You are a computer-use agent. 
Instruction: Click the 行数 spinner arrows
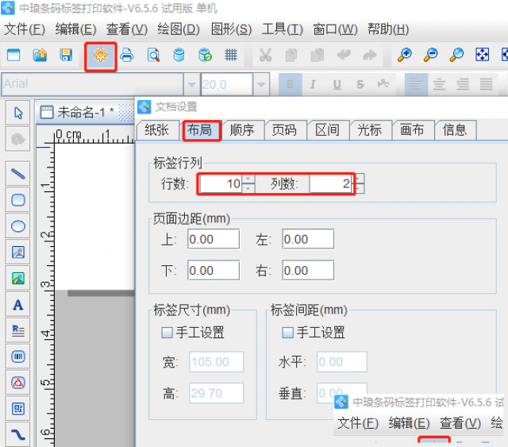coord(248,183)
